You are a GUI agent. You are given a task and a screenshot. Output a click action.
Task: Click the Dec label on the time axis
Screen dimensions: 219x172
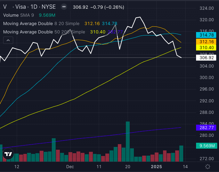(x=71, y=167)
